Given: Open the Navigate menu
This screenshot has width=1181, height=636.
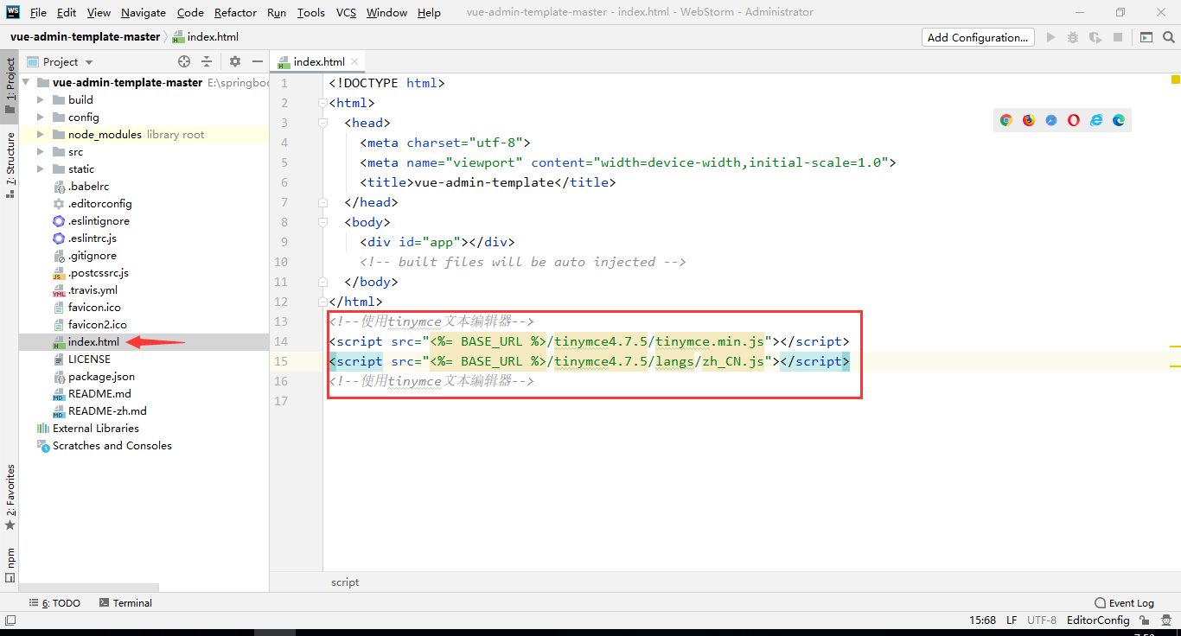Looking at the screenshot, I should [x=144, y=12].
